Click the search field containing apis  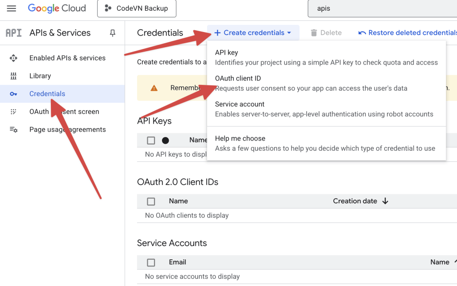click(382, 8)
